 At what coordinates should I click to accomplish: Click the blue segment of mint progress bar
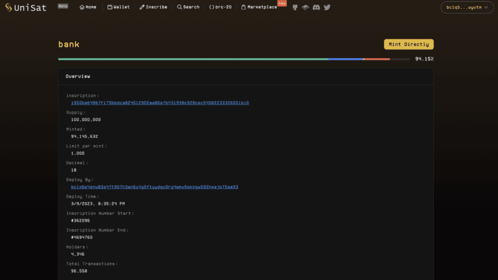346,59
